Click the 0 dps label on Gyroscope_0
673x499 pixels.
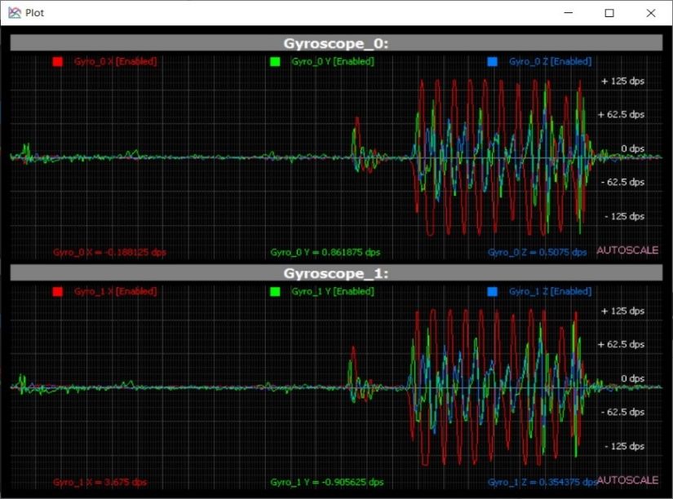point(633,148)
